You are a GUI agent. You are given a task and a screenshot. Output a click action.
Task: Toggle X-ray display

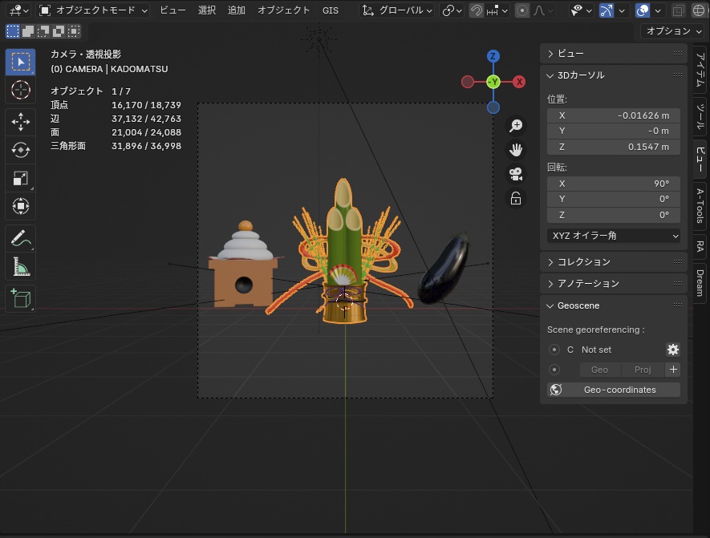(678, 10)
